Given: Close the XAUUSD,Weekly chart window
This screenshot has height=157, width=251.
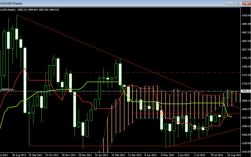Looking at the screenshot, I should click(x=247, y=4).
